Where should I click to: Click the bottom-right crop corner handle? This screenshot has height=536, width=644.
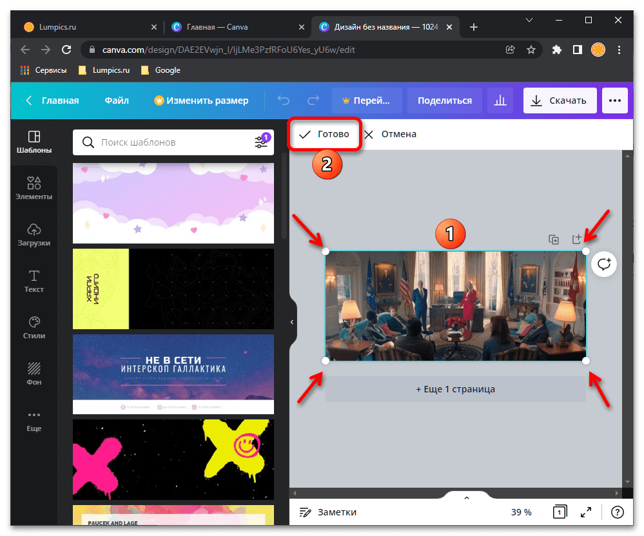586,361
